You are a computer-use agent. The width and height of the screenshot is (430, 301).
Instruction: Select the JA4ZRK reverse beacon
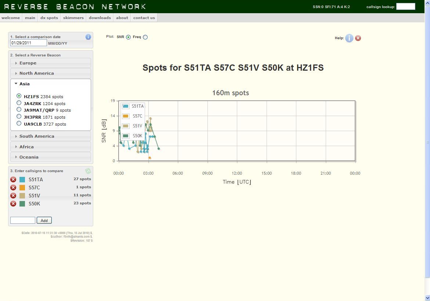[x=19, y=103]
